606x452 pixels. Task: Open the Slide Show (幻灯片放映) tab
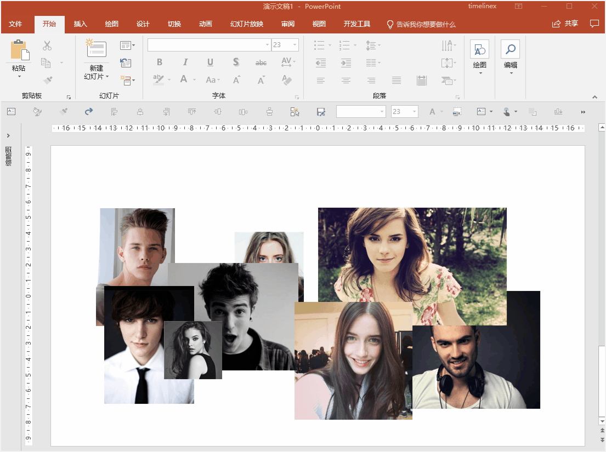pyautogui.click(x=246, y=24)
